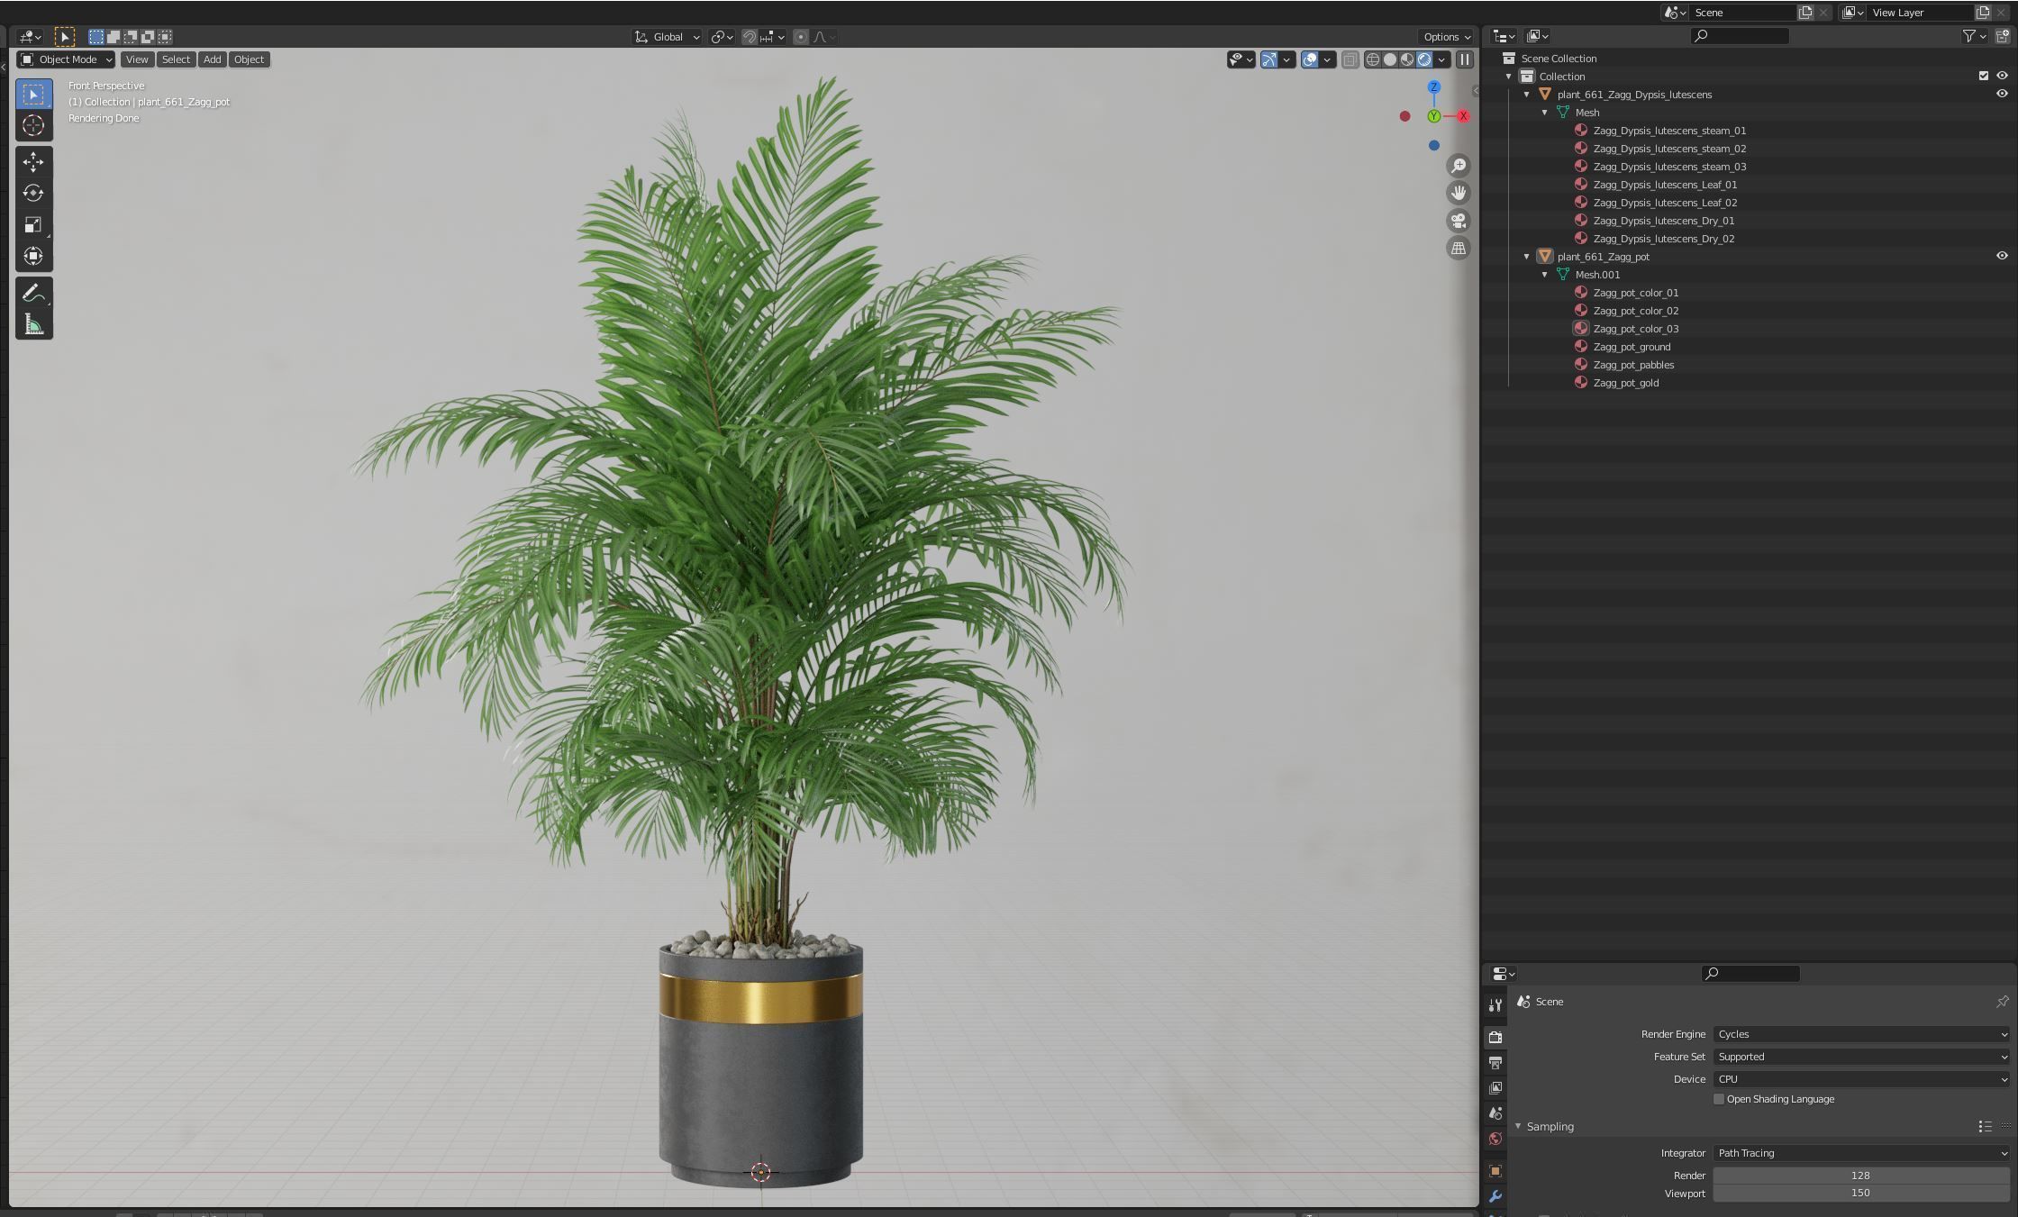Select the Move tool in toolbar
This screenshot has height=1217, width=2018.
point(33,162)
